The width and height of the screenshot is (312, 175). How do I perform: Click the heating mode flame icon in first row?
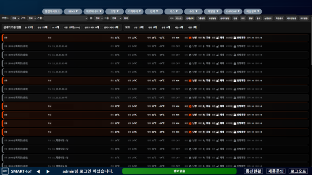190,38
